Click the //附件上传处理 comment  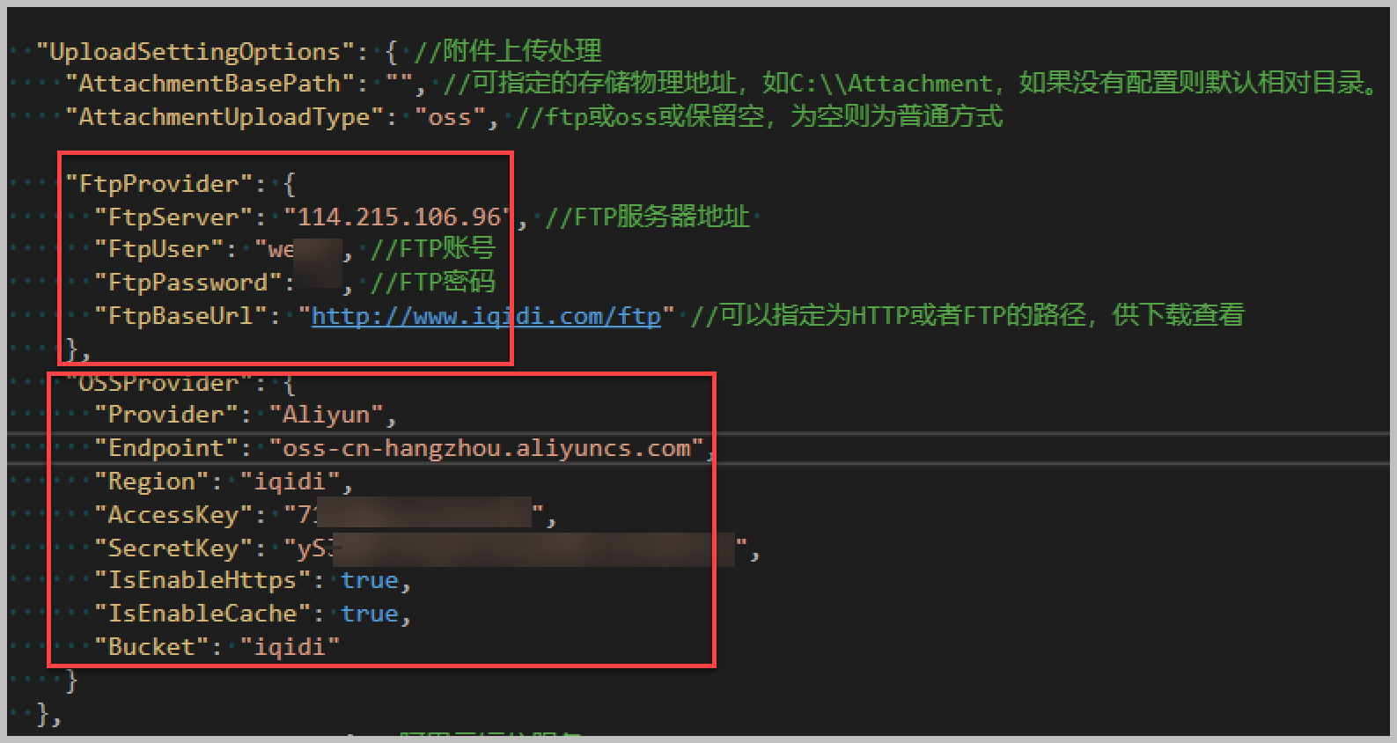click(x=508, y=51)
